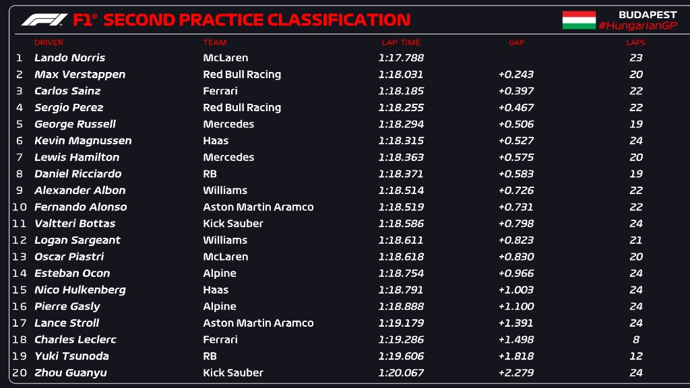Click the F1 logo icon
690x388 pixels.
click(x=44, y=20)
